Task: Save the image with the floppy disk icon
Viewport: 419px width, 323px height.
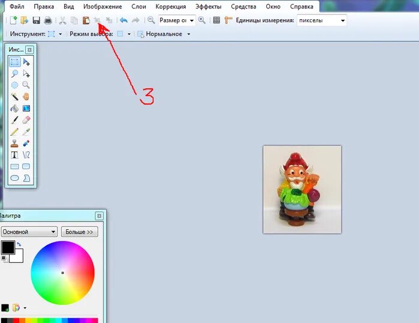Action: 37,20
